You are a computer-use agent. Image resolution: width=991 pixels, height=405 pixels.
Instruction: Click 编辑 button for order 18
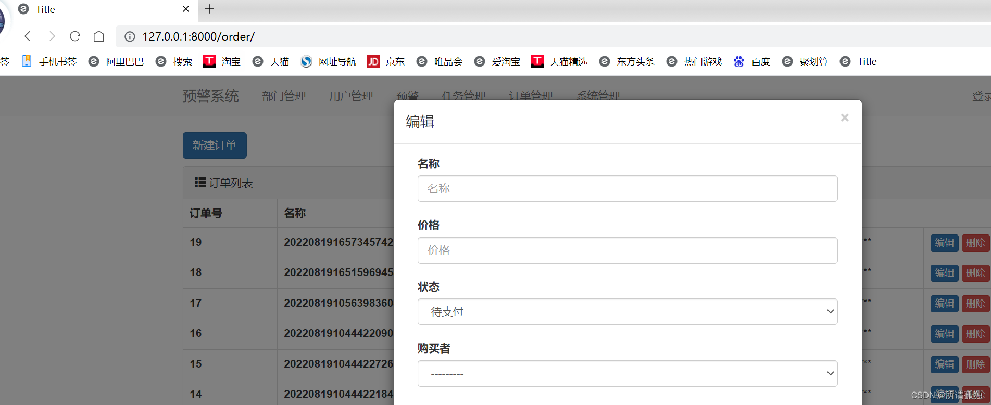click(945, 273)
